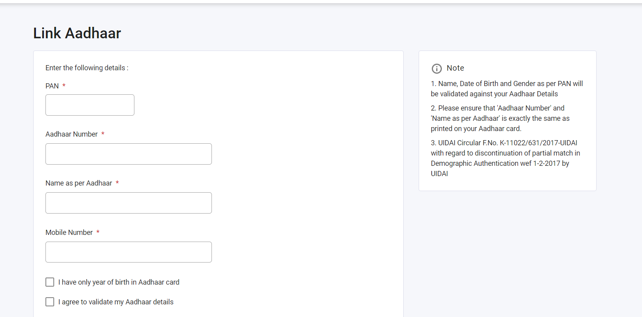Focus the PAN input field
This screenshot has width=642, height=317.
[90, 105]
